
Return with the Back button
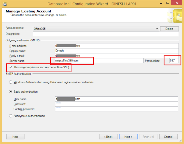[108, 137]
